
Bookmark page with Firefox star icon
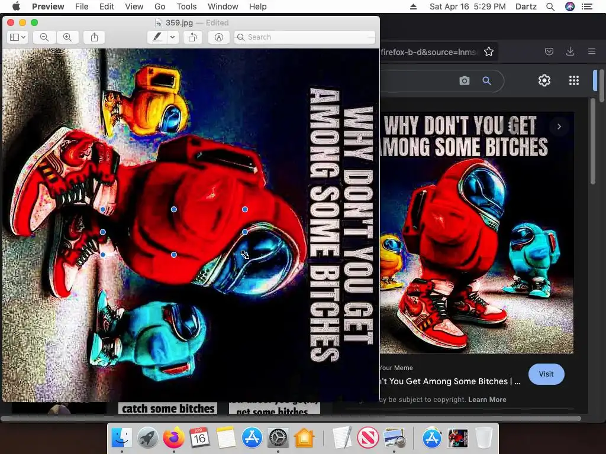pyautogui.click(x=488, y=52)
